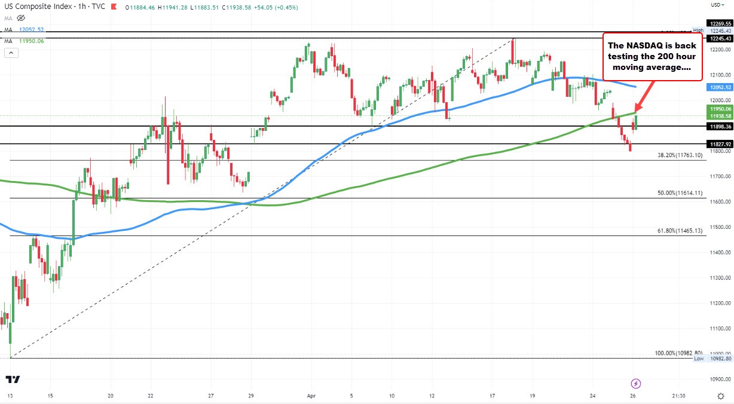The image size is (734, 404).
Task: Click date 17 on time axis
Action: point(492,395)
